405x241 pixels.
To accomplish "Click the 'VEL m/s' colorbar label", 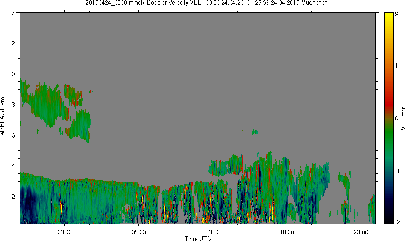I will 403,118.
